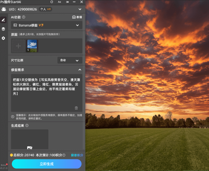
Task: Click the info icon beside 生成结果
Action: click(27, 126)
